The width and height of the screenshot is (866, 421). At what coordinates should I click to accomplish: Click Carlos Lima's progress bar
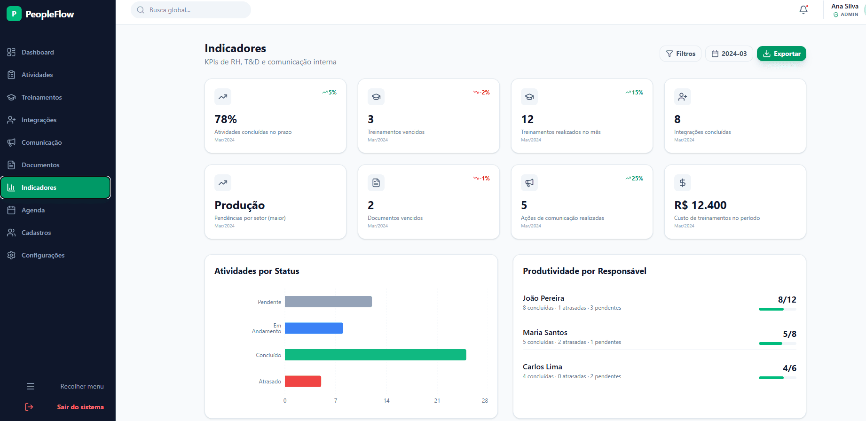click(778, 378)
